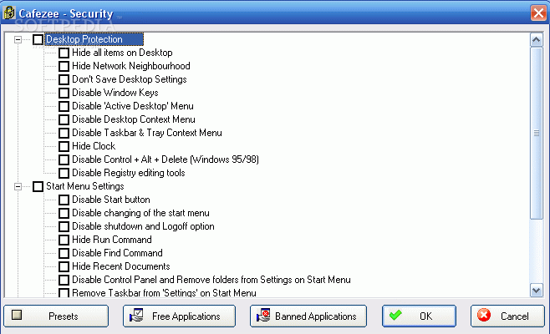Image resolution: width=550 pixels, height=334 pixels.
Task: Select 'Hide Clock' text row
Action: tap(94, 146)
